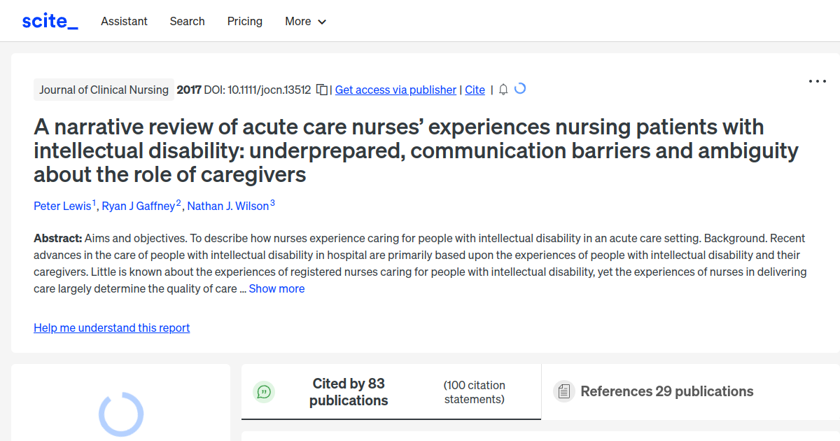840x441 pixels.
Task: Expand the abstract with Show more
Action: click(276, 288)
